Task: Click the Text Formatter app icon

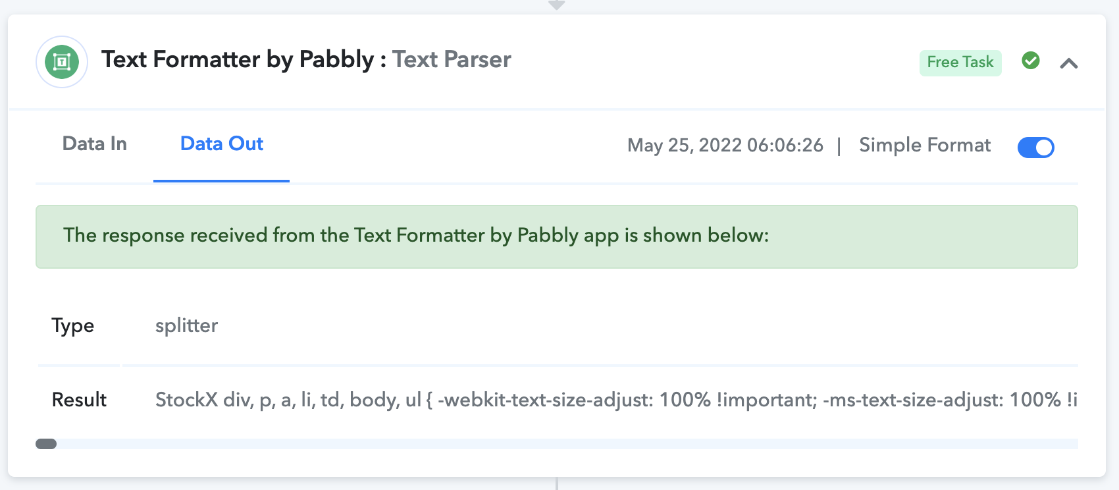Action: (62, 62)
